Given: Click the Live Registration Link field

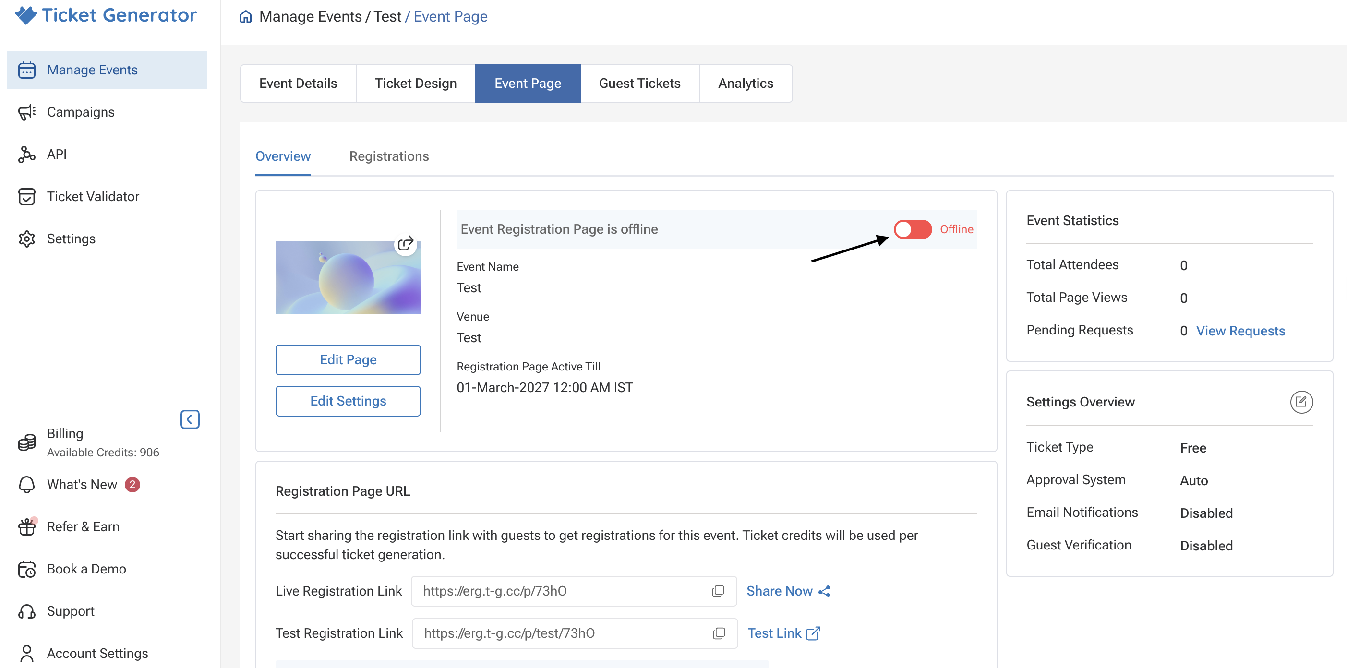Looking at the screenshot, I should (574, 591).
